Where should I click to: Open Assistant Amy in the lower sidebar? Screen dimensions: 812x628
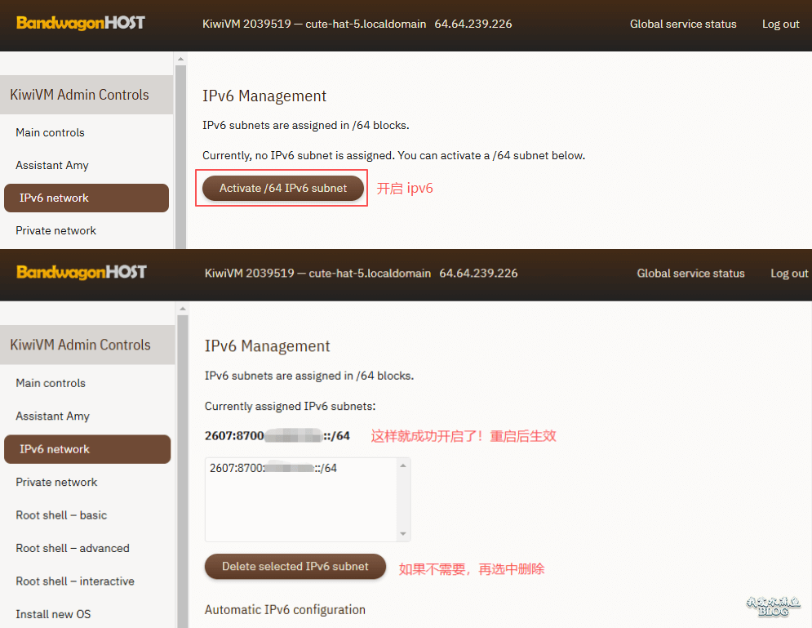point(52,416)
